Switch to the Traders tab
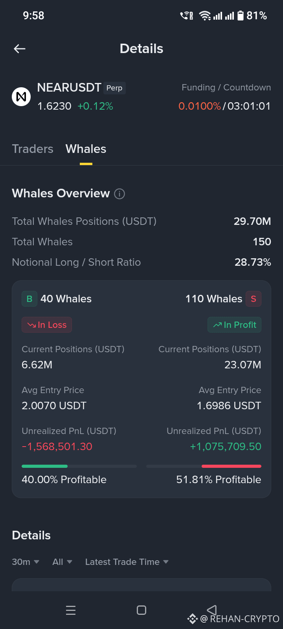The width and height of the screenshot is (283, 629). click(33, 149)
